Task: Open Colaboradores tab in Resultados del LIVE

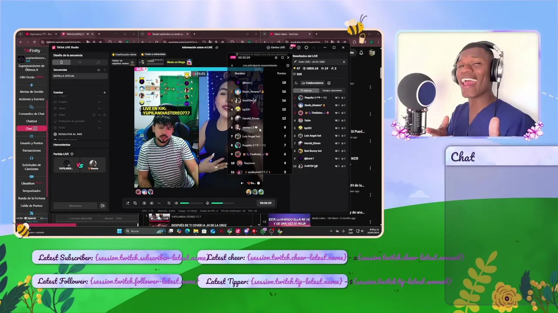Action: 312,83
